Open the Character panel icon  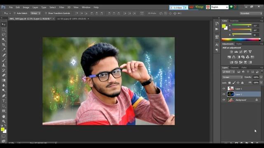point(217,45)
